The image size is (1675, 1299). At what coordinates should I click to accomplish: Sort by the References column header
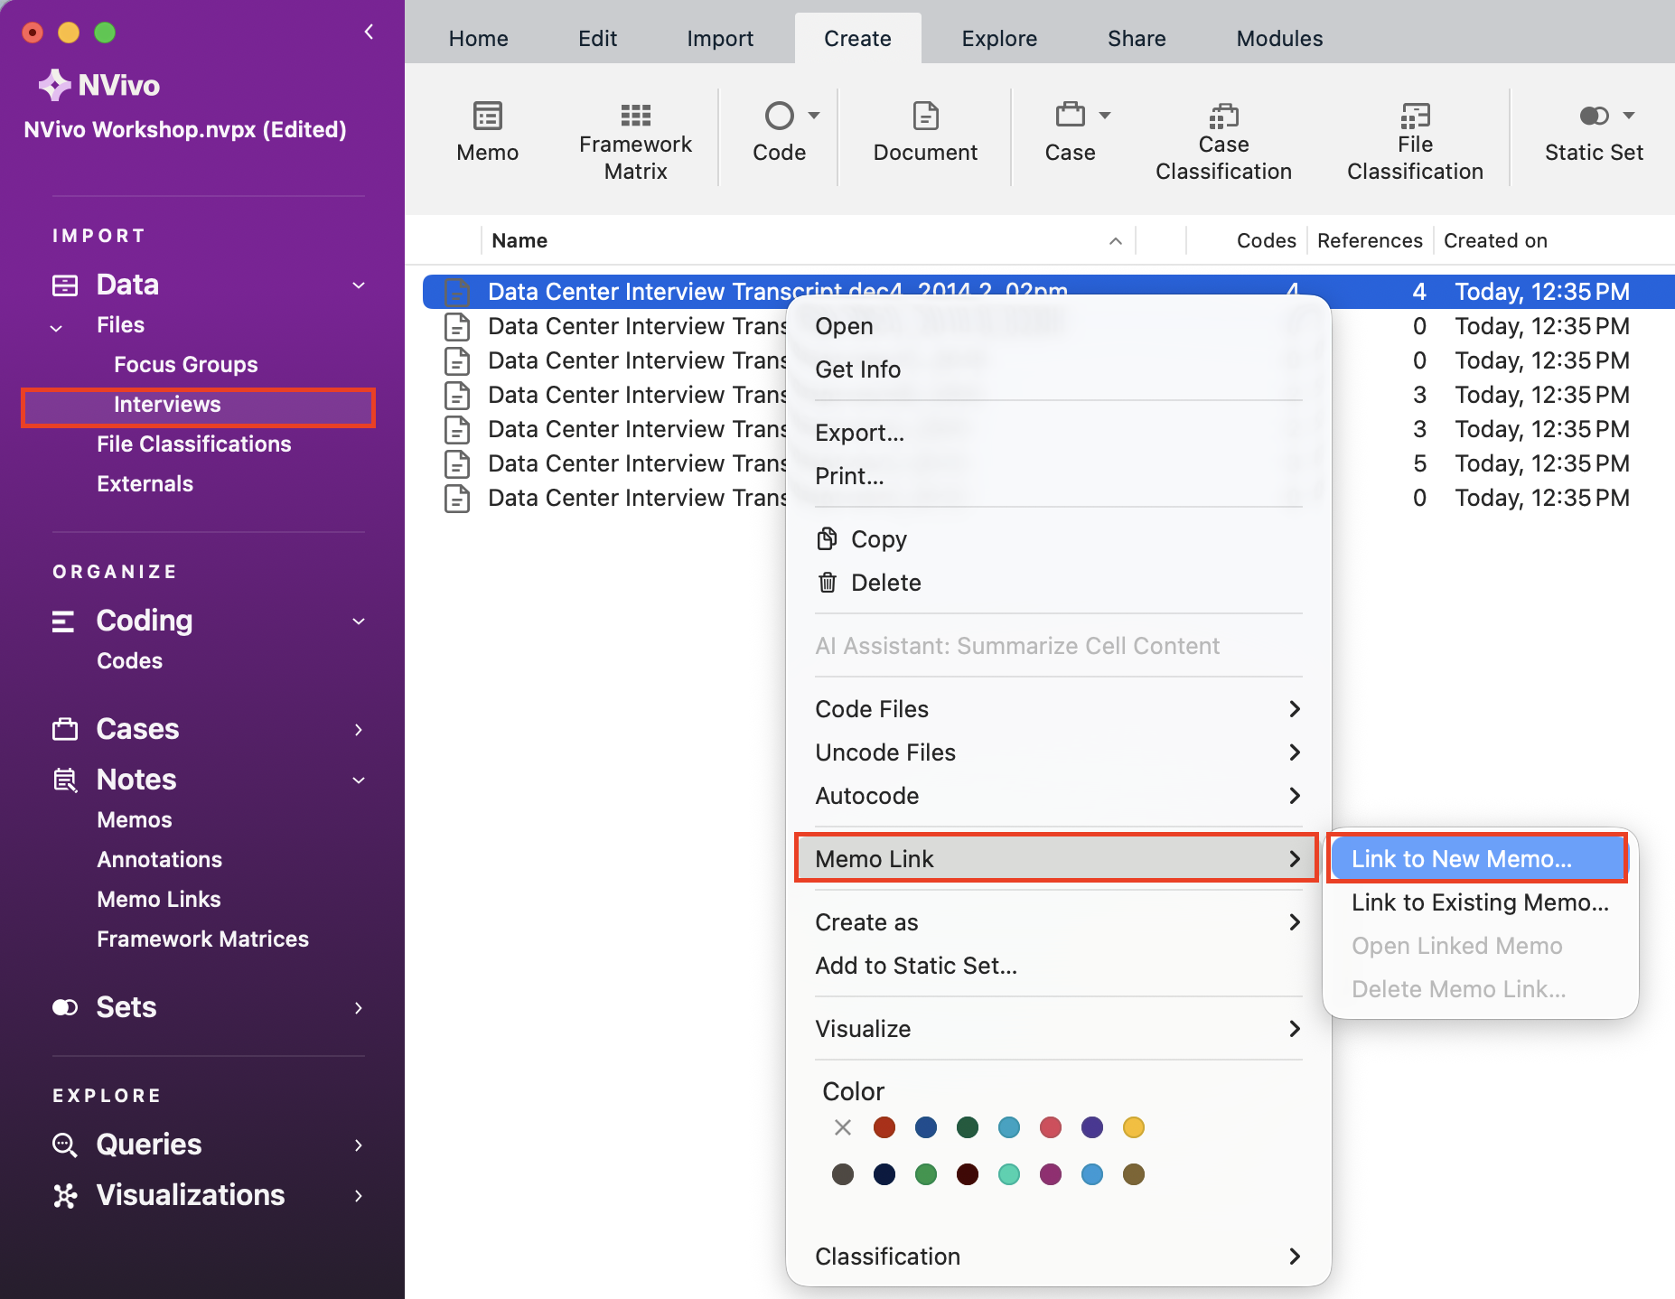coord(1370,241)
